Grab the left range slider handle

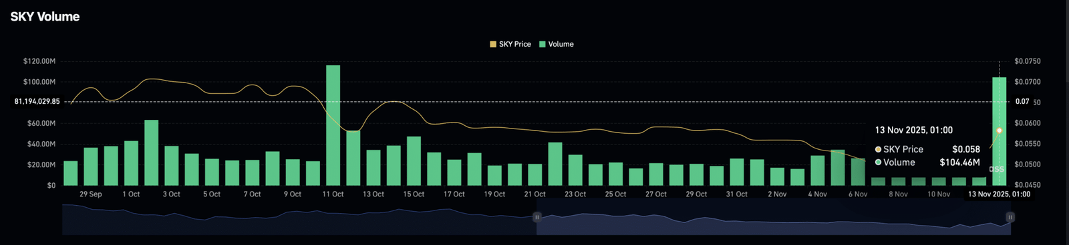537,217
